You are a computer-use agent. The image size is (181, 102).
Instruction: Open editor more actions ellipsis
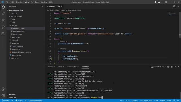[178, 7]
